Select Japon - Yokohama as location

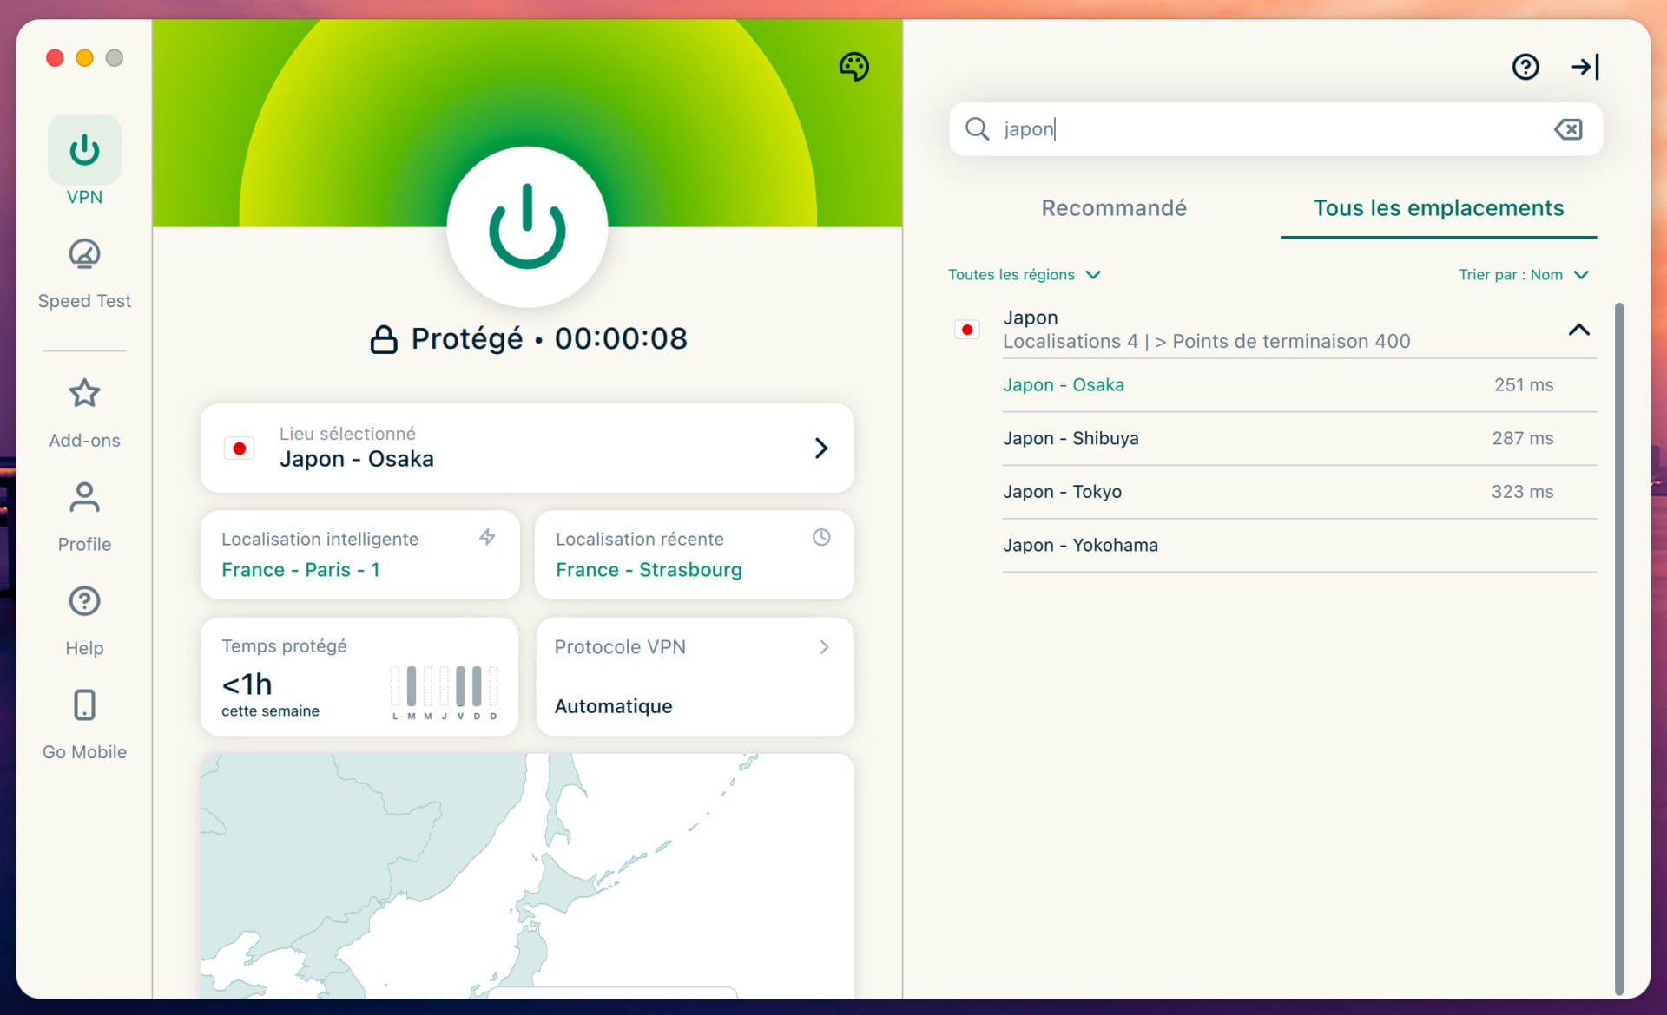(1080, 545)
